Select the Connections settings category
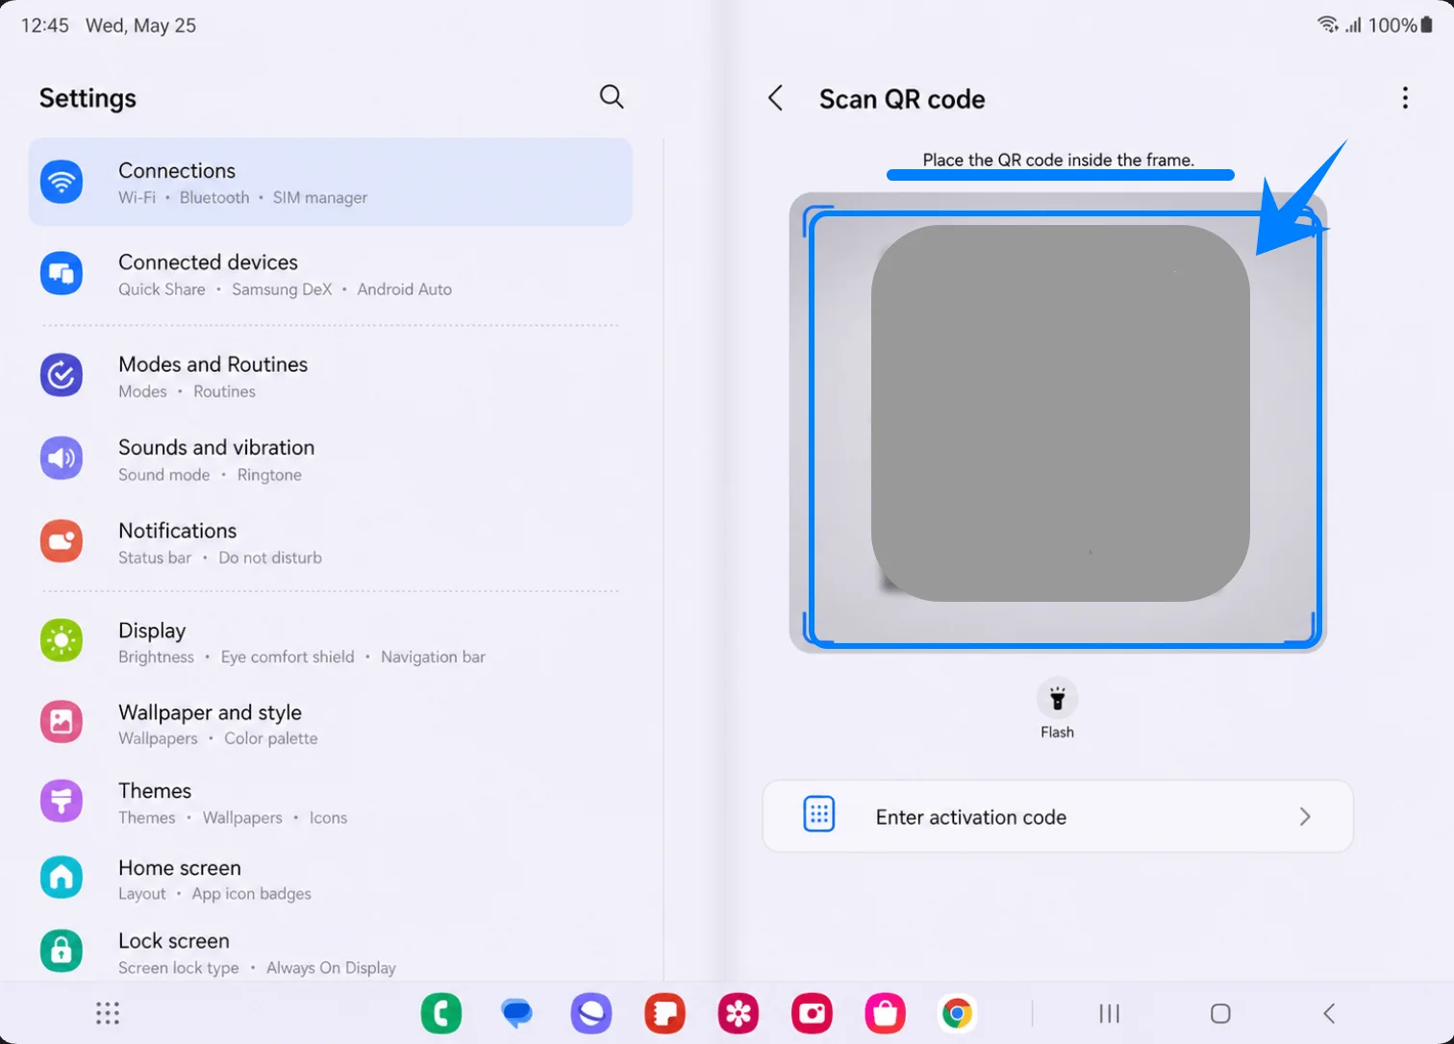 tap(330, 182)
